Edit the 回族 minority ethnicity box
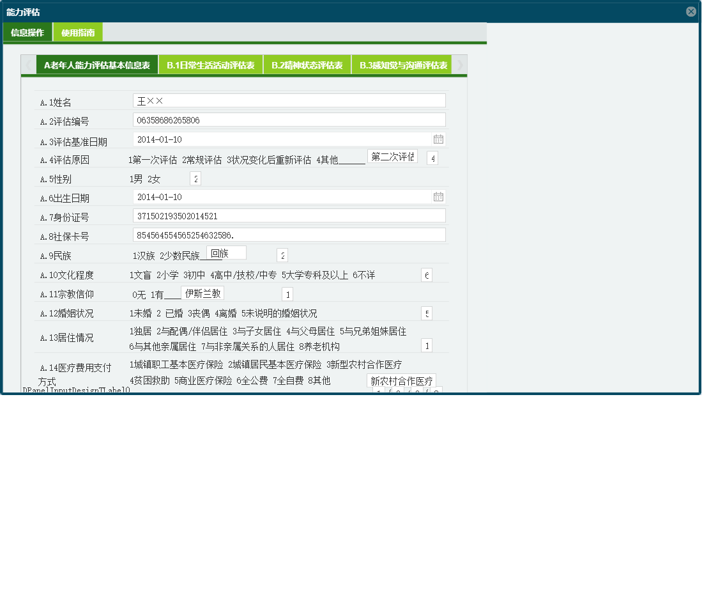This screenshot has width=702, height=599. [227, 253]
